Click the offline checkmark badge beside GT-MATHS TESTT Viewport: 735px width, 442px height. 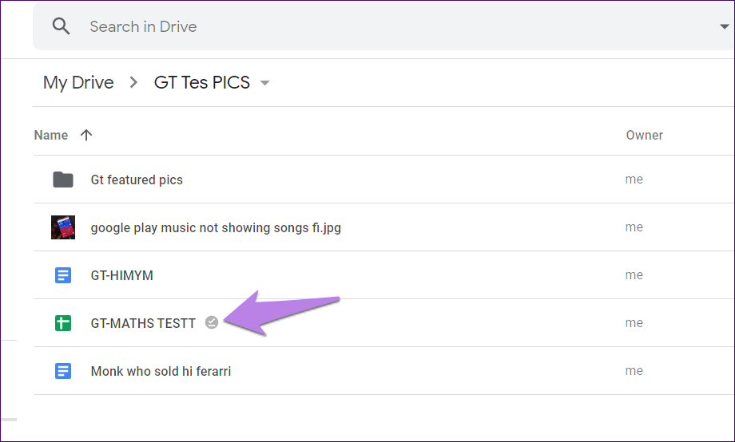click(211, 322)
